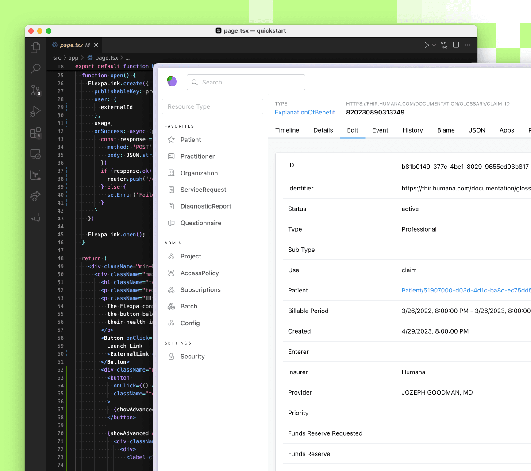Image resolution: width=531 pixels, height=471 pixels.
Task: Open Subscriptions in Admin section
Action: coord(200,290)
